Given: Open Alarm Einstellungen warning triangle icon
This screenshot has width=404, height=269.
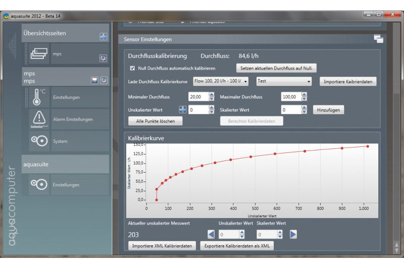Looking at the screenshot, I should click(x=39, y=119).
